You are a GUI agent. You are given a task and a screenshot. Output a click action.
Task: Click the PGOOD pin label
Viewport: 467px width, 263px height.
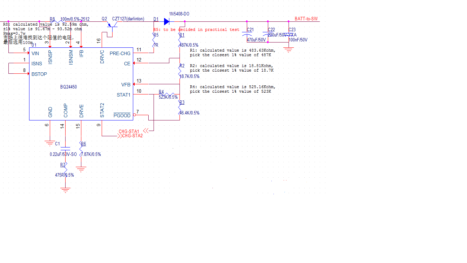(x=122, y=116)
